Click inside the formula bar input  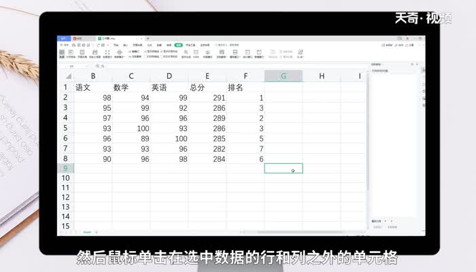pos(235,66)
